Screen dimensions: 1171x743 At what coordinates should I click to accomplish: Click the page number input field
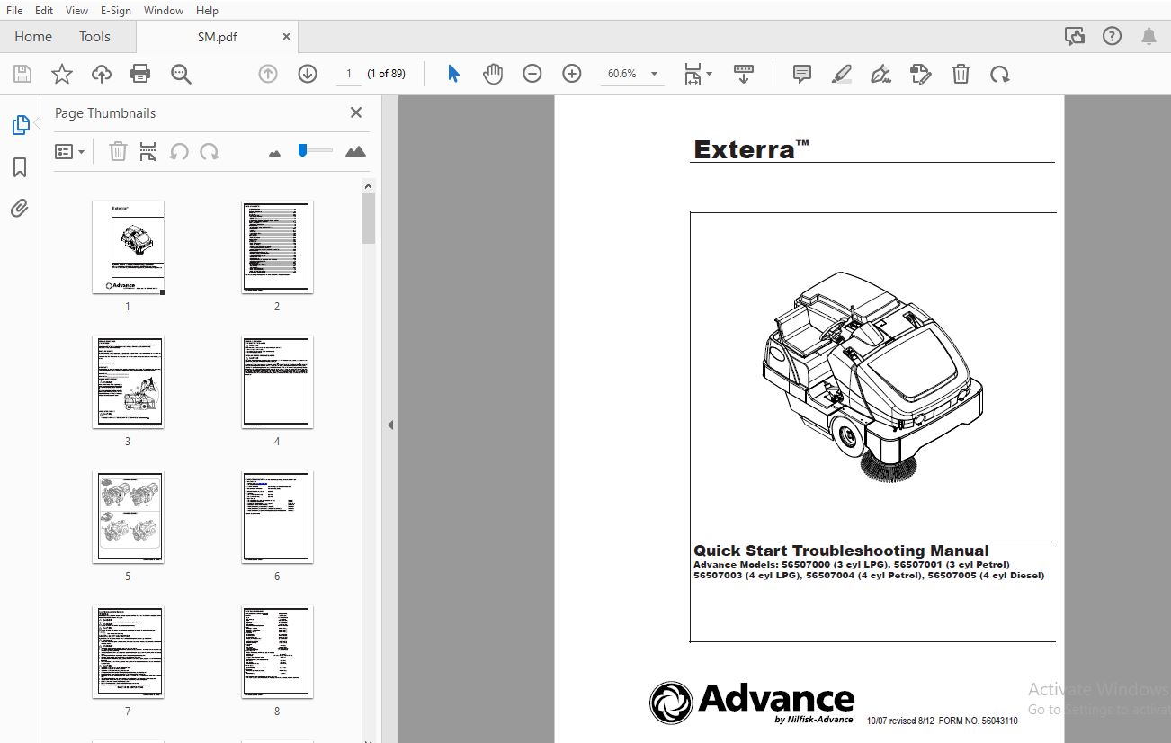(x=349, y=74)
